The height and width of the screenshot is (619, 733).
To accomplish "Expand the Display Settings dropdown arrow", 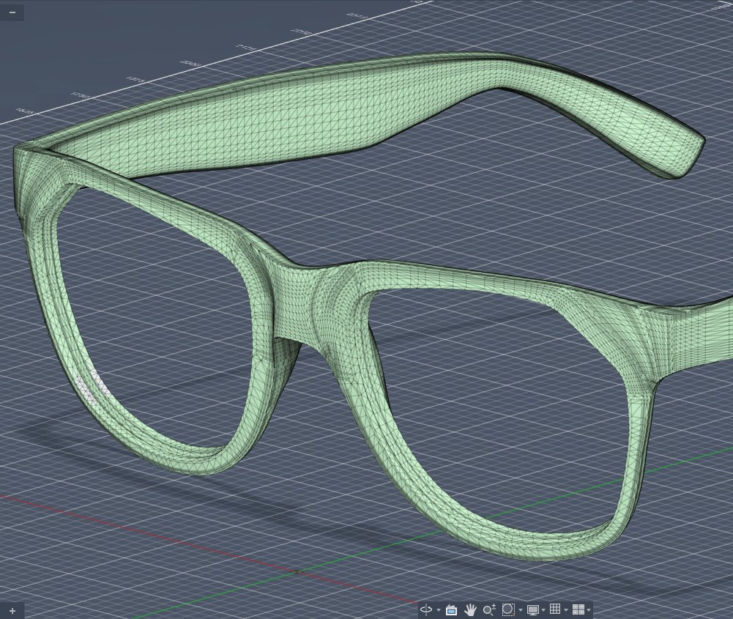I will 543,610.
